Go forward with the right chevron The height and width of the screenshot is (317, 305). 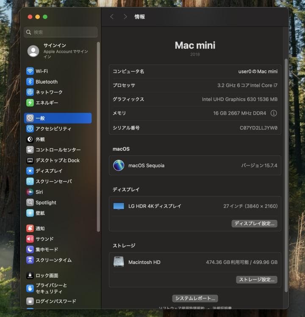tap(125, 17)
